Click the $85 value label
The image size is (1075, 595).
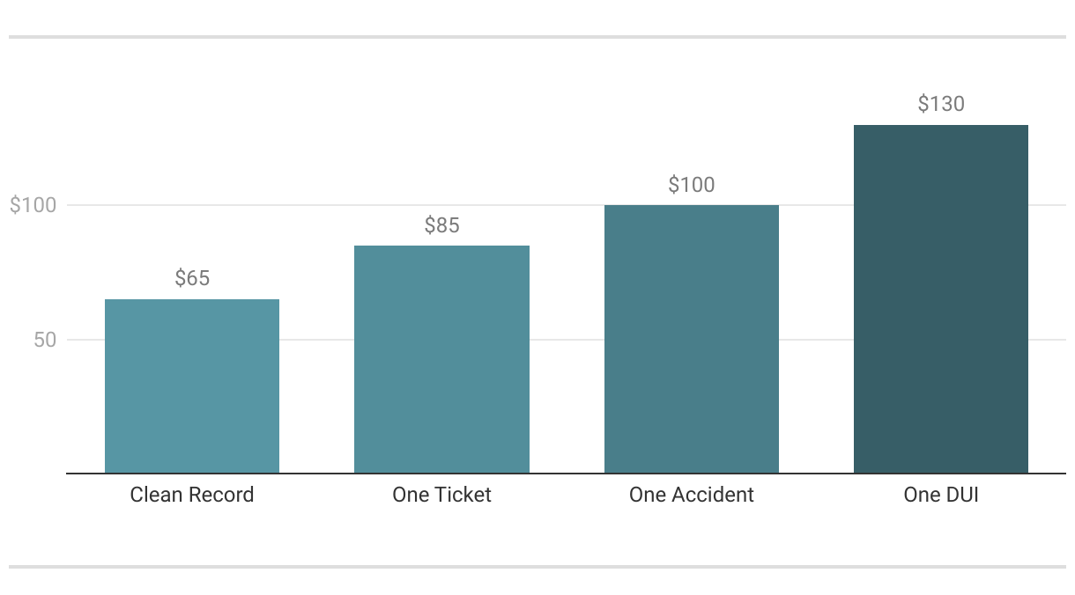click(x=441, y=225)
